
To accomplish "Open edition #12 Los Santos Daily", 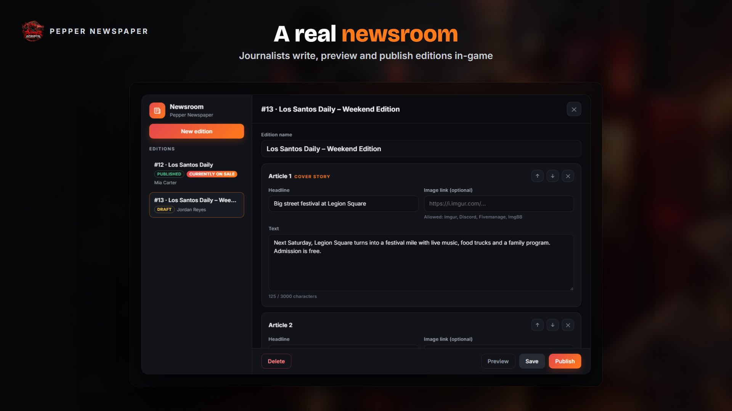I will click(196, 173).
